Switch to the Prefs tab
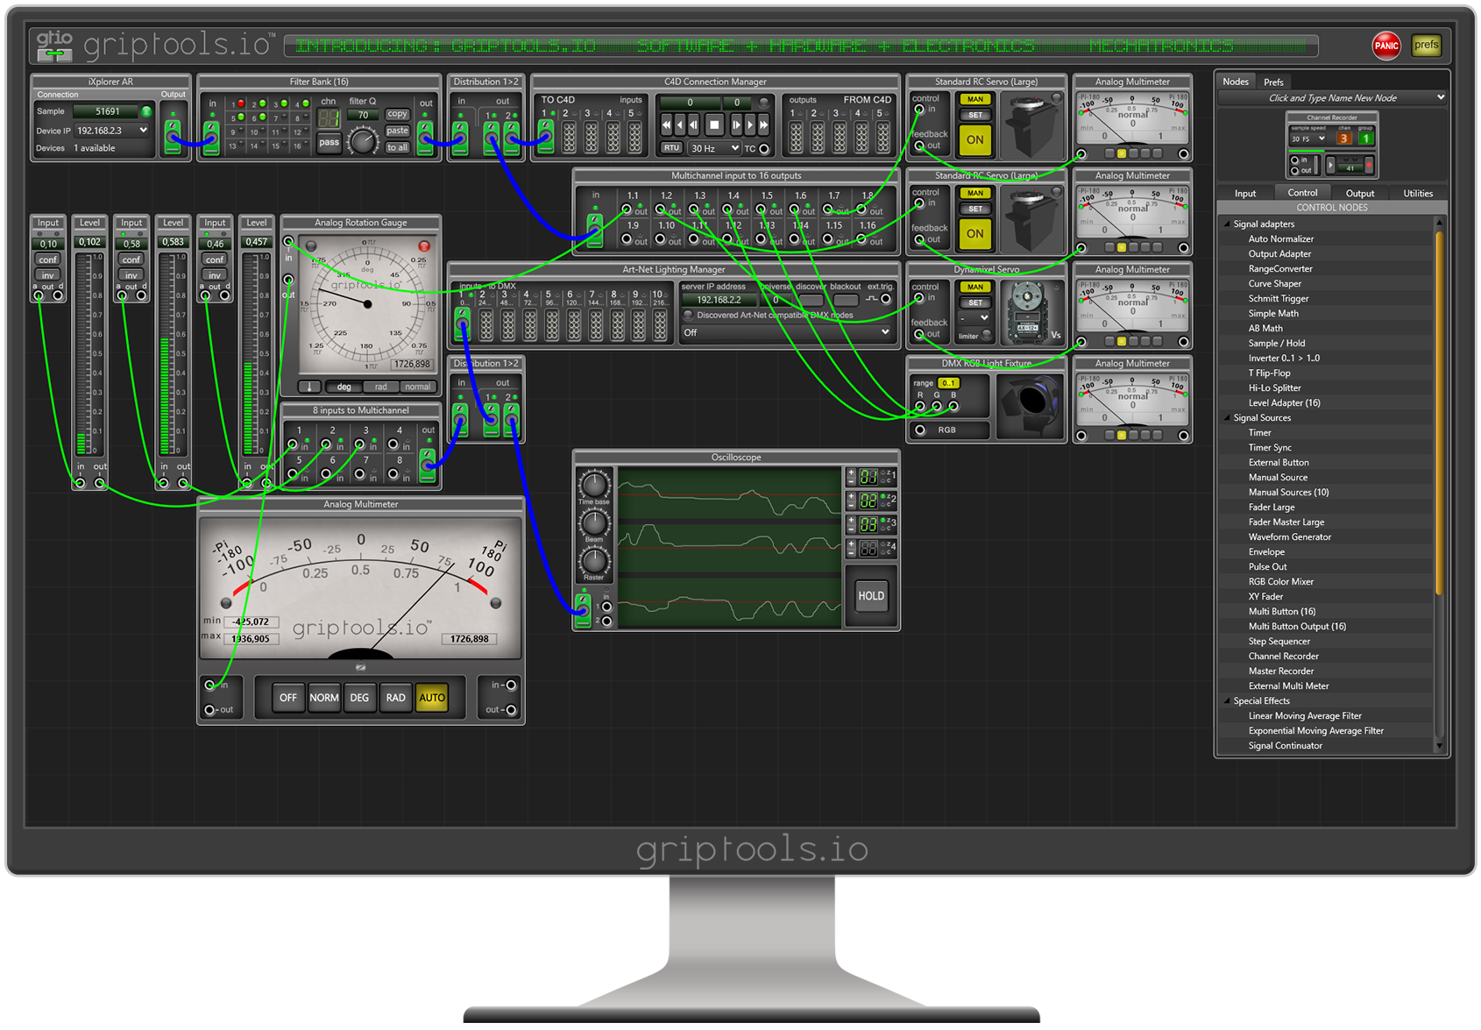 pyautogui.click(x=1273, y=82)
